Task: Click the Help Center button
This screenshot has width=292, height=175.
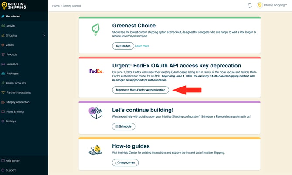Action: [125, 162]
